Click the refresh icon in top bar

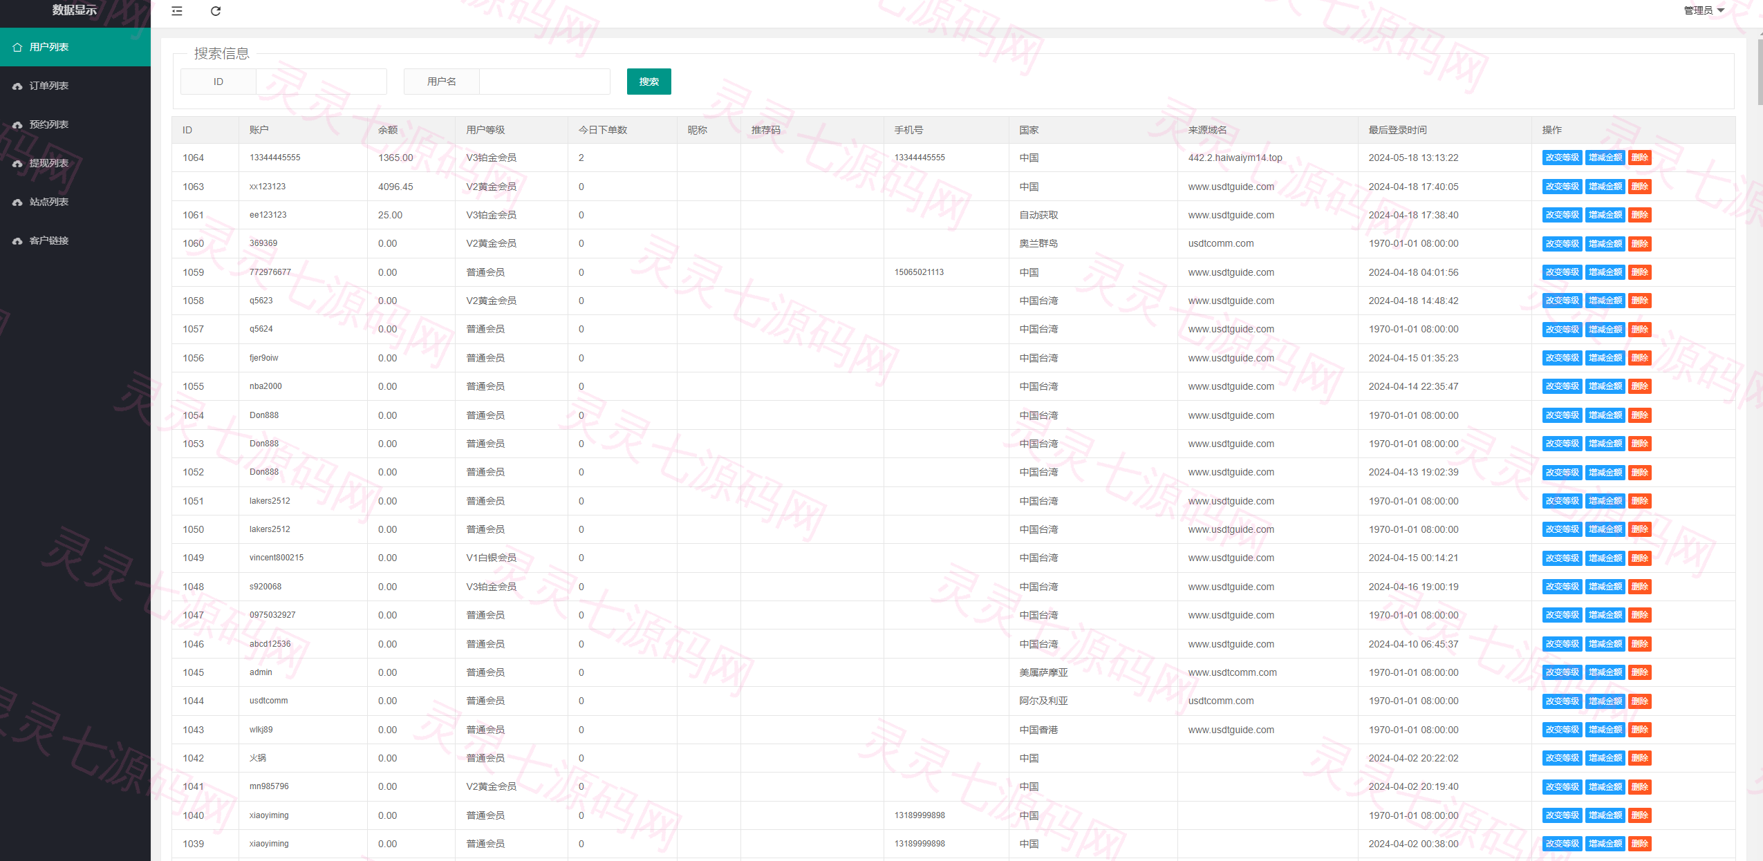[216, 11]
